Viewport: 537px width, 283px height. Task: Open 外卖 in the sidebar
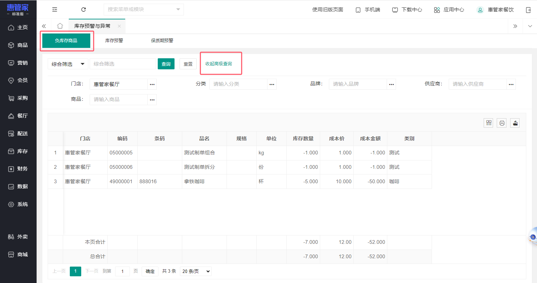coord(18,237)
